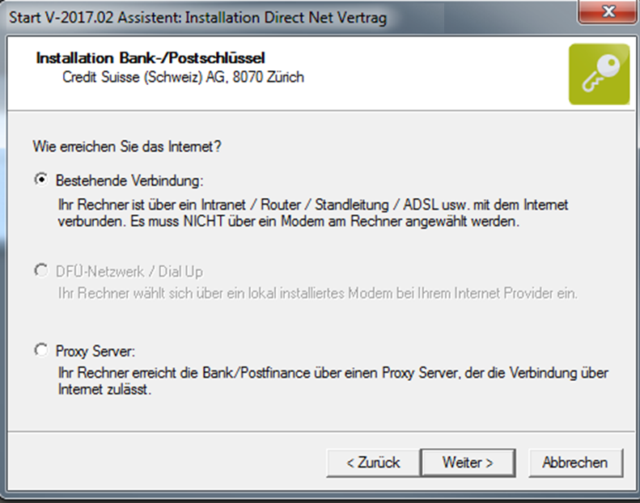Select the Bestehende Verbindung radio button
This screenshot has width=640, height=503.
point(40,180)
